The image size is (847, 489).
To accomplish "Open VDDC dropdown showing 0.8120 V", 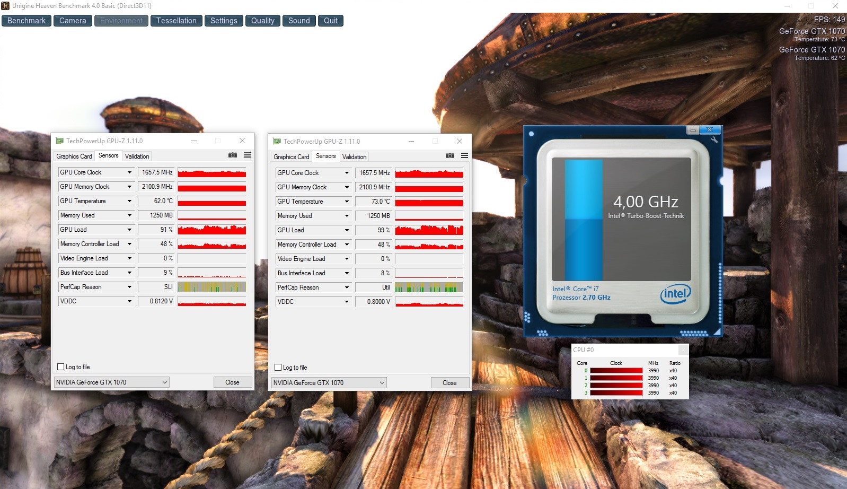I will (129, 301).
